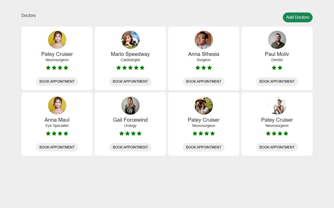Click the Doctors heading label
Image resolution: width=334 pixels, height=208 pixels.
(28, 15)
